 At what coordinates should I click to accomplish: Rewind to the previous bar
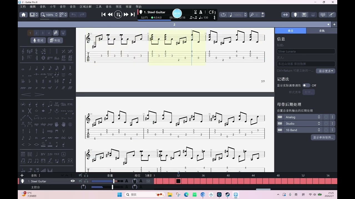click(x=110, y=15)
